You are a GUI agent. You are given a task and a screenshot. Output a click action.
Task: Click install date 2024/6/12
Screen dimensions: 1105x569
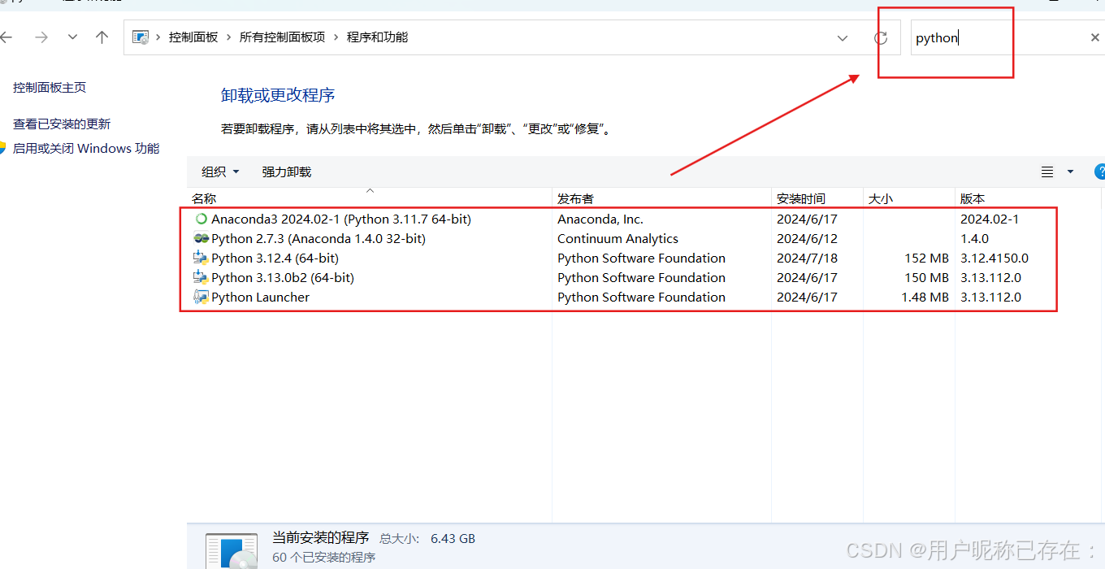[x=807, y=238]
